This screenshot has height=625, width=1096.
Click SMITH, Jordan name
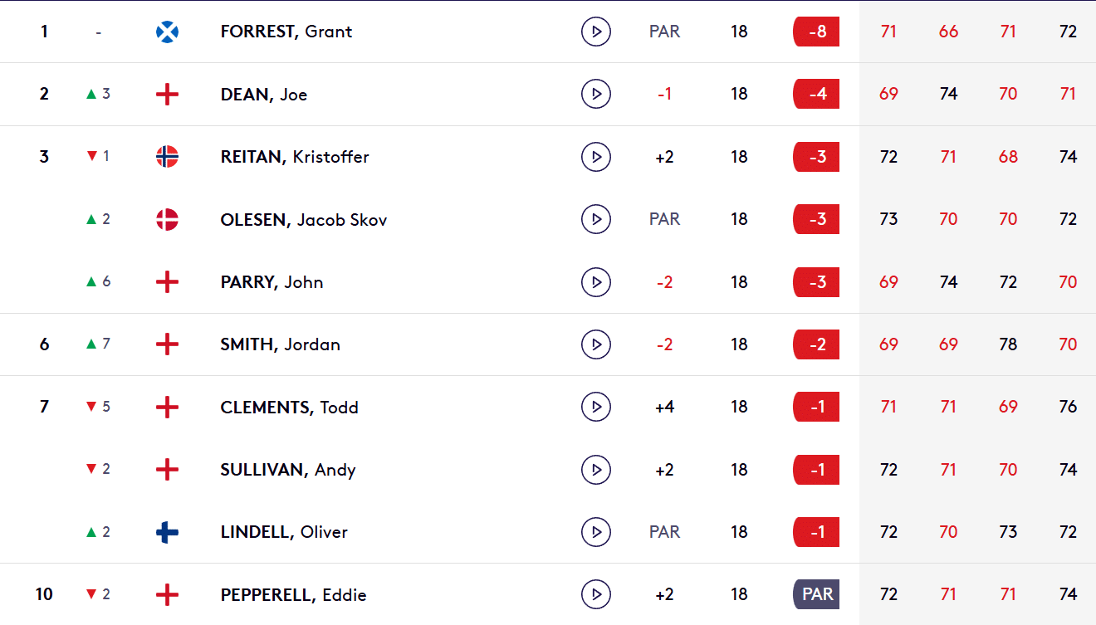[281, 344]
